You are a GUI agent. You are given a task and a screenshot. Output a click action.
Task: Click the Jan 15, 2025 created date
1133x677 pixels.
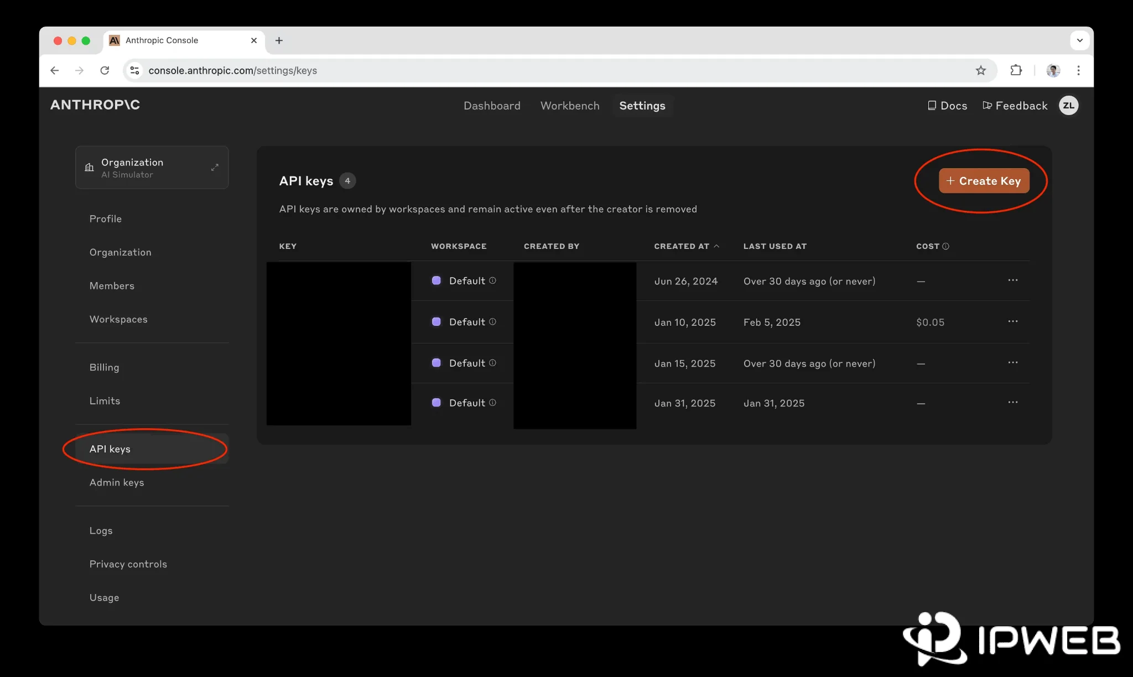click(685, 364)
